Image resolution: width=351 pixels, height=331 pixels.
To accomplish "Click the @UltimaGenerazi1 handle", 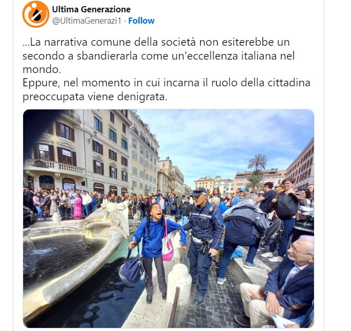I will tap(86, 21).
